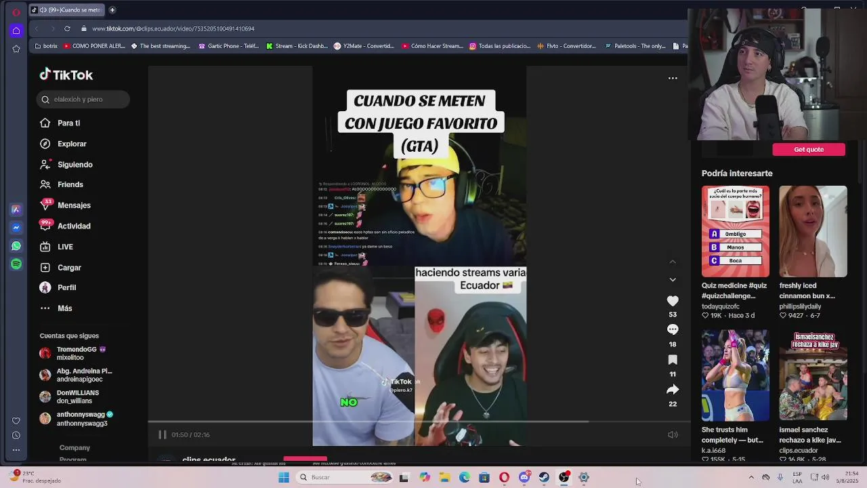Open the ismael sanchez rechazo video
This screenshot has width=867, height=488.
pos(813,375)
